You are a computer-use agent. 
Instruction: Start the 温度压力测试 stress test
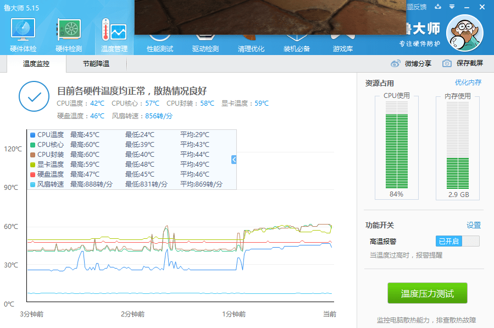coord(427,293)
